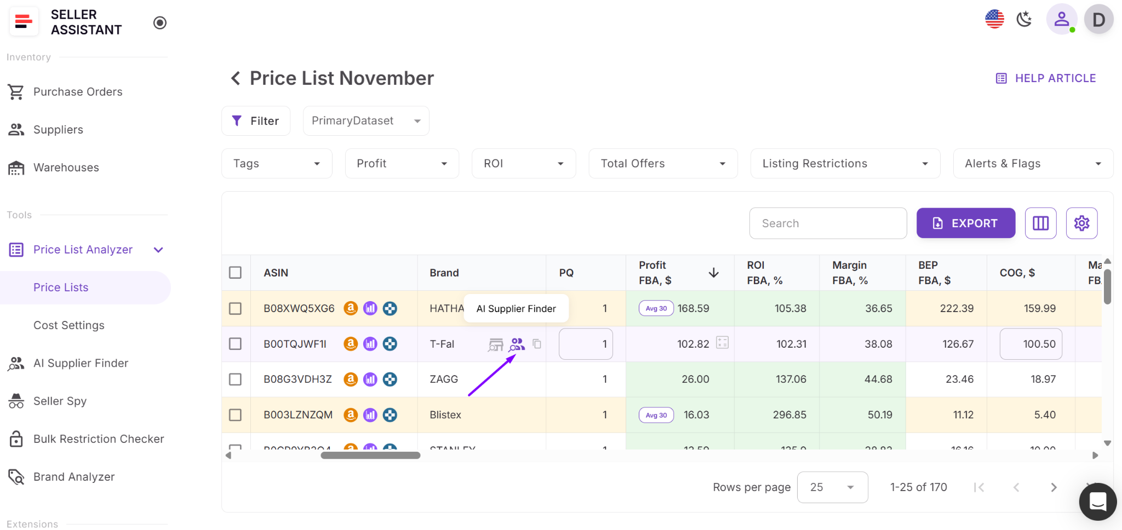
Task: Click inside the table Search field
Action: (x=827, y=223)
